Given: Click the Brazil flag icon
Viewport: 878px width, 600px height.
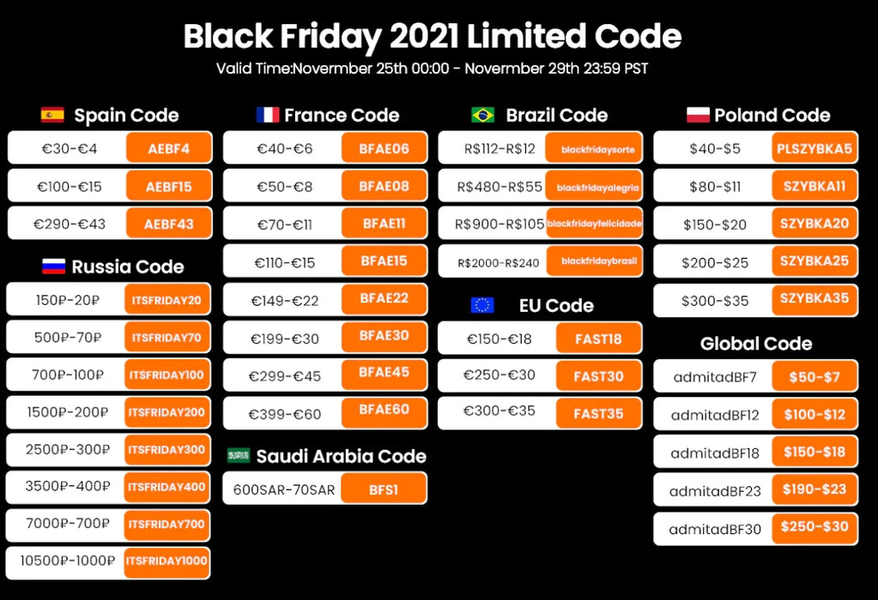Looking at the screenshot, I should pyautogui.click(x=482, y=115).
